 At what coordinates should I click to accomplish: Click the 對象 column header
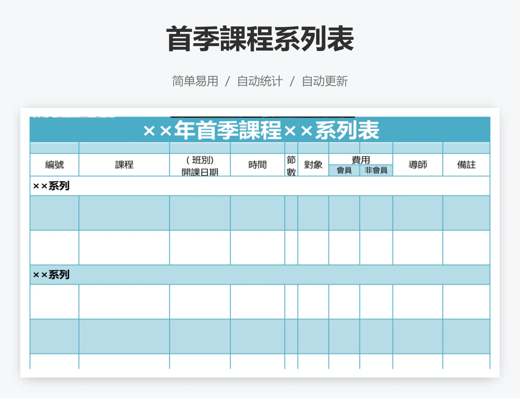tap(313, 165)
